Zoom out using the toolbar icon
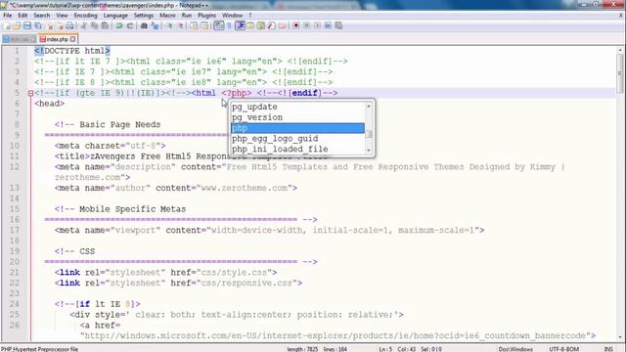 (180, 26)
